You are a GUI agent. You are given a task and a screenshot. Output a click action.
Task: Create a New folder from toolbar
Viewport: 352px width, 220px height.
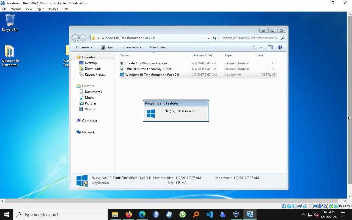coord(158,47)
